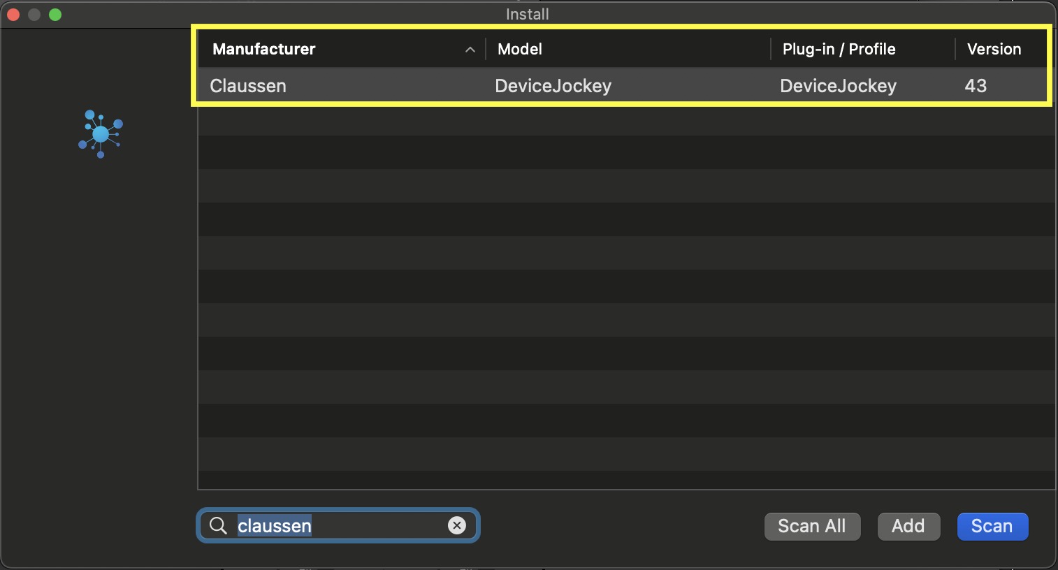Select the DeviceJockey model cell

(x=553, y=86)
